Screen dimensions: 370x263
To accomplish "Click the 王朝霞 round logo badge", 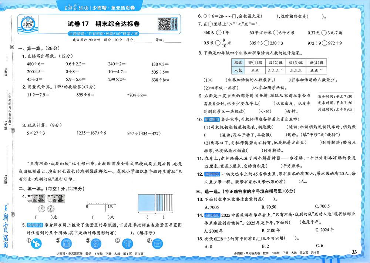I will pos(28,24).
